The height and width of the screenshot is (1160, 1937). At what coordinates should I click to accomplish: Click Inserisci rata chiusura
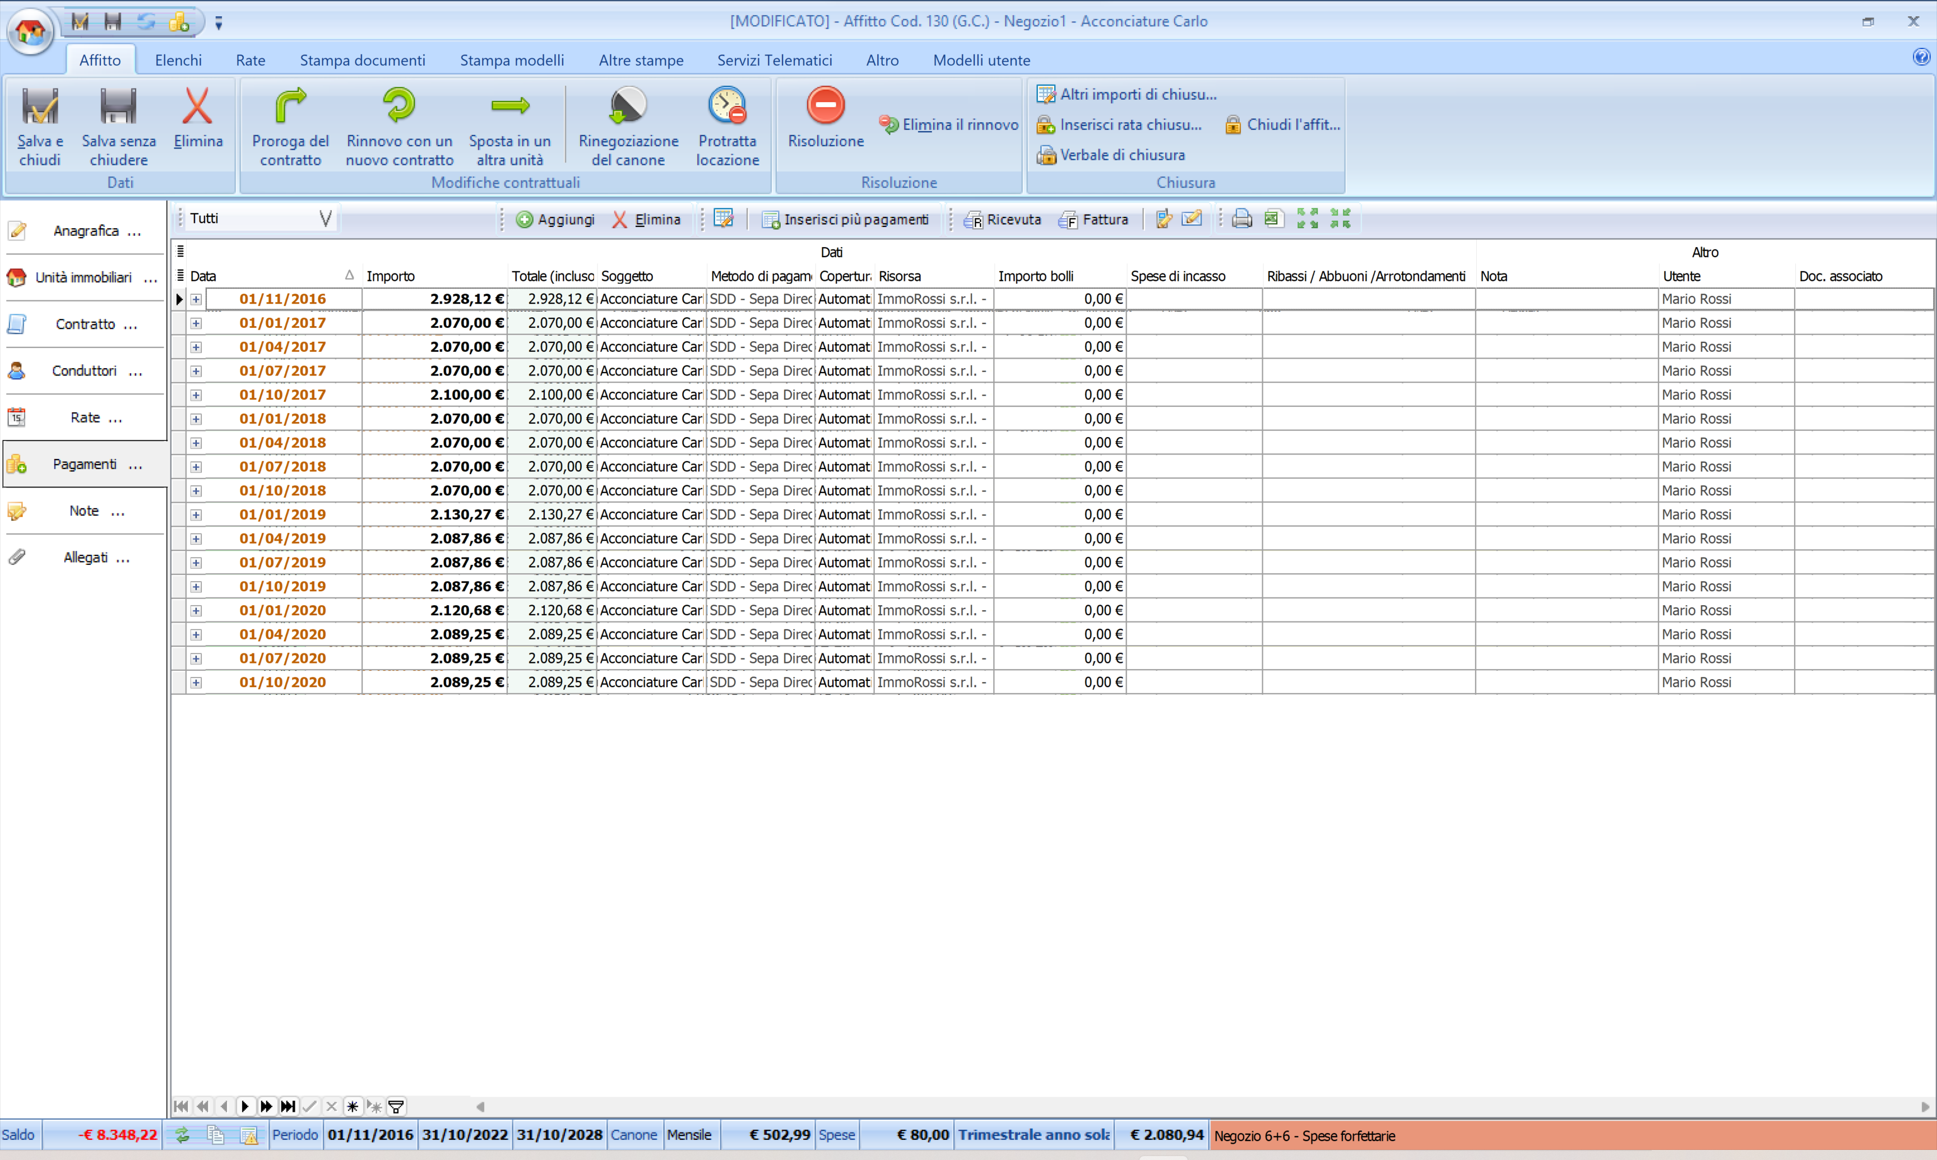pos(1119,124)
